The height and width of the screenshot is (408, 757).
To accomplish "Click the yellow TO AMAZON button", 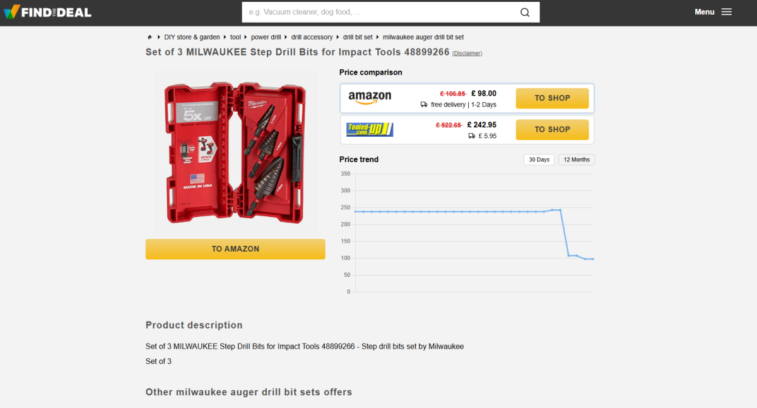I will [235, 249].
